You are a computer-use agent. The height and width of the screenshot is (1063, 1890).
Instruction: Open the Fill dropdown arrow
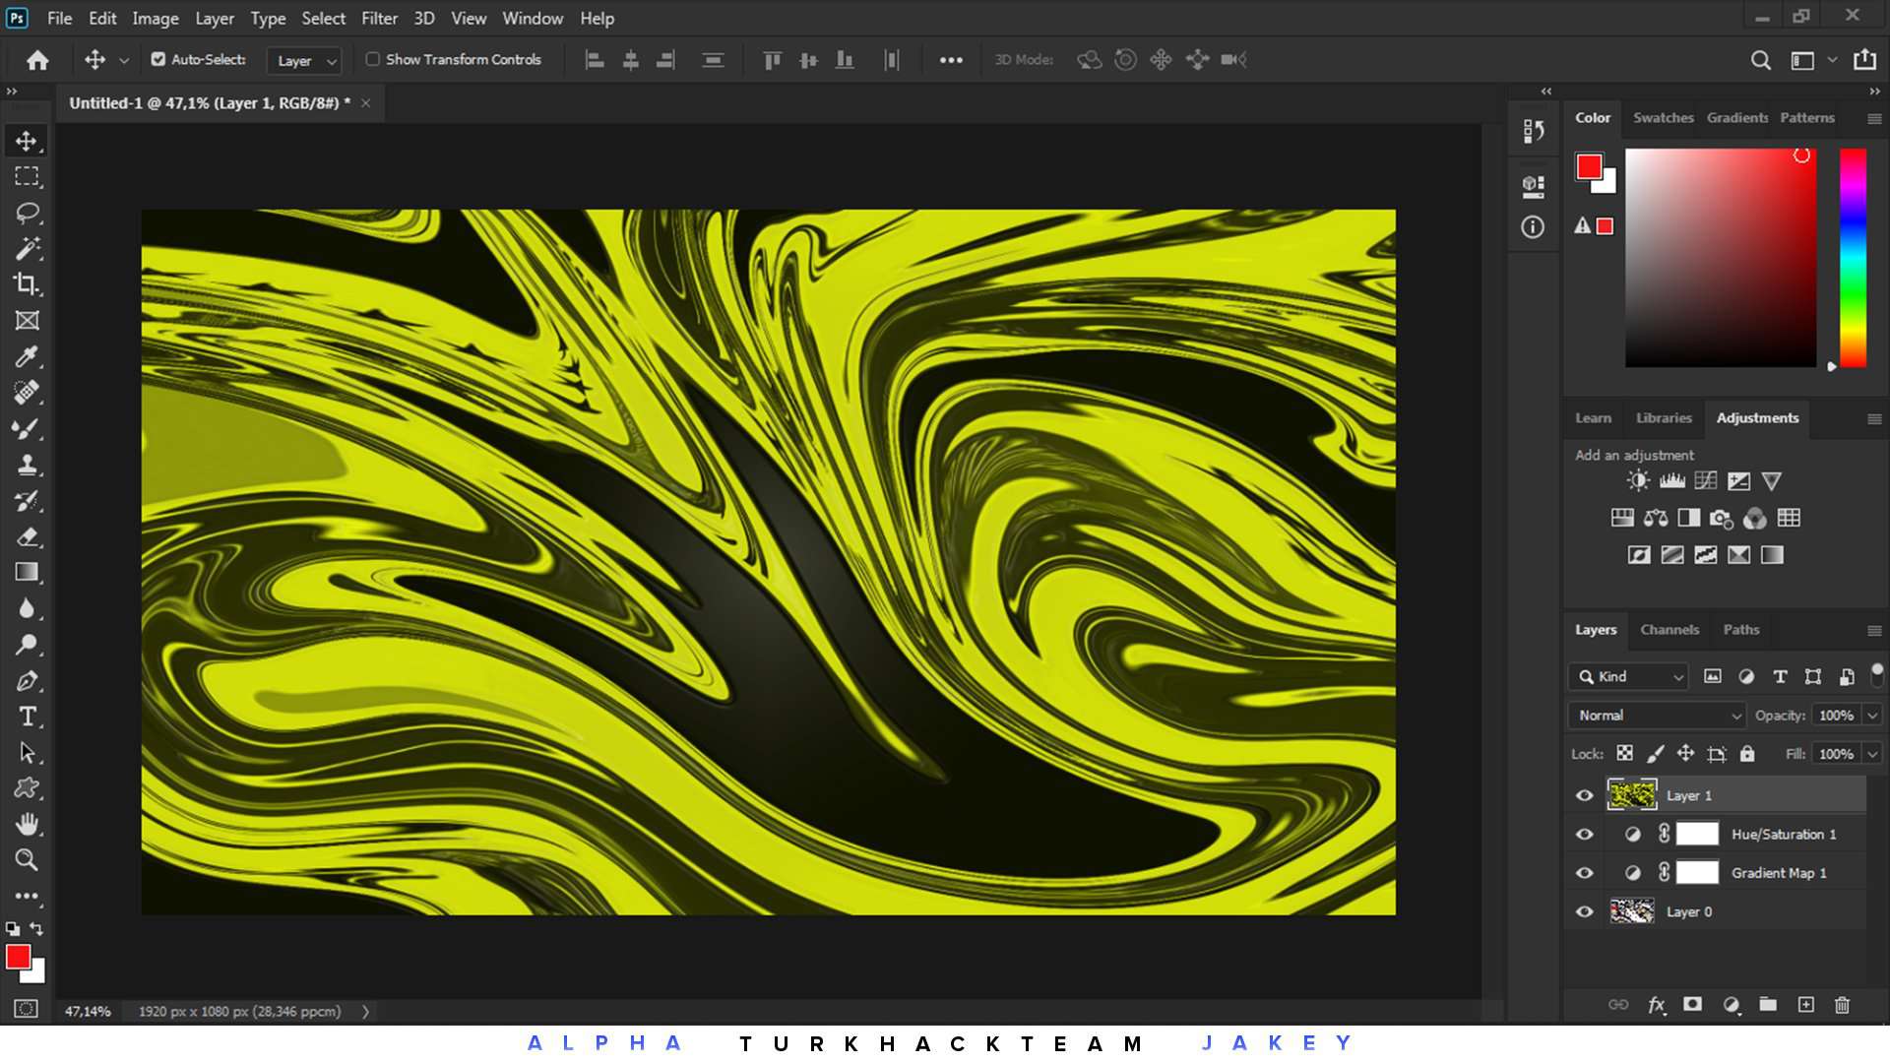click(x=1872, y=754)
